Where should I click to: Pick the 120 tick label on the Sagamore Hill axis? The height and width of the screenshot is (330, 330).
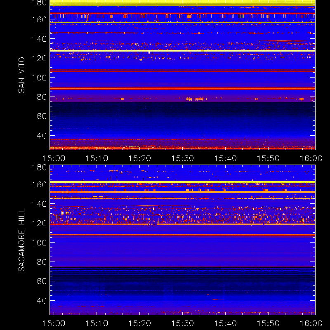point(39,223)
